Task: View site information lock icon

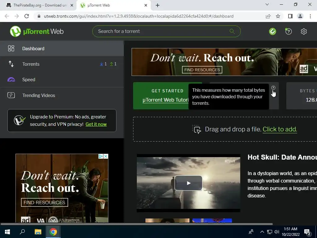Action: (x=39, y=16)
